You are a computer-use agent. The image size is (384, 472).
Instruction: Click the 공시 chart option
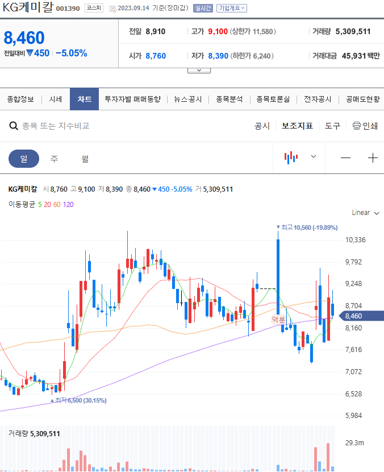[x=262, y=126]
